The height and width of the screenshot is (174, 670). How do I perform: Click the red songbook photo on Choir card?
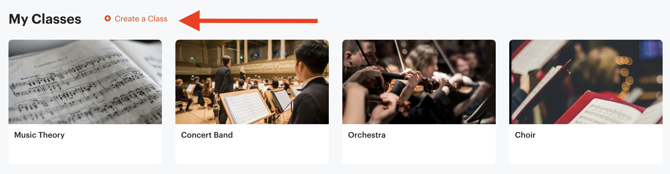point(586,82)
